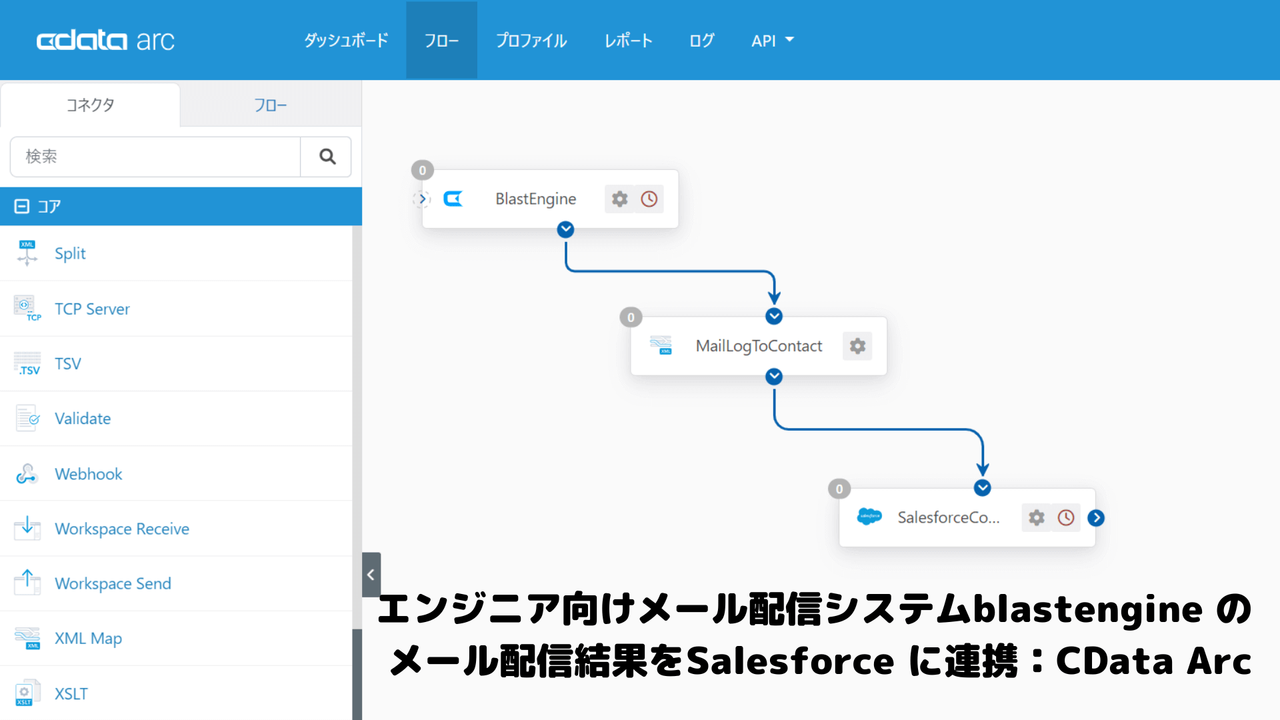Screen dimensions: 1280x720
Task: Select the Workspace Send connector icon
Action: coord(27,583)
